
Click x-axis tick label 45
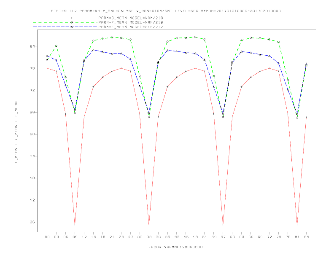point(186,237)
